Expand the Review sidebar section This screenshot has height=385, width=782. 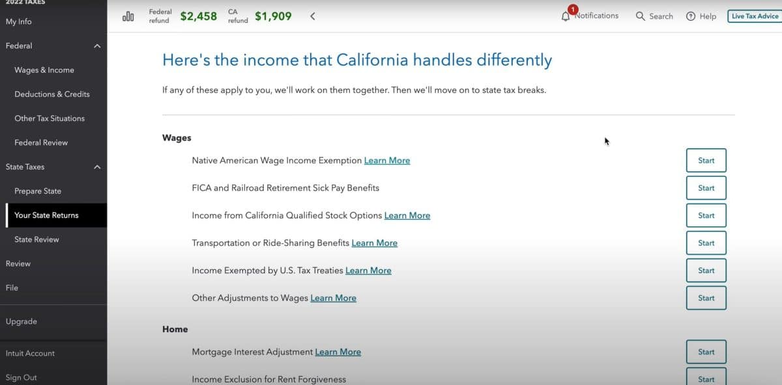[x=18, y=263]
